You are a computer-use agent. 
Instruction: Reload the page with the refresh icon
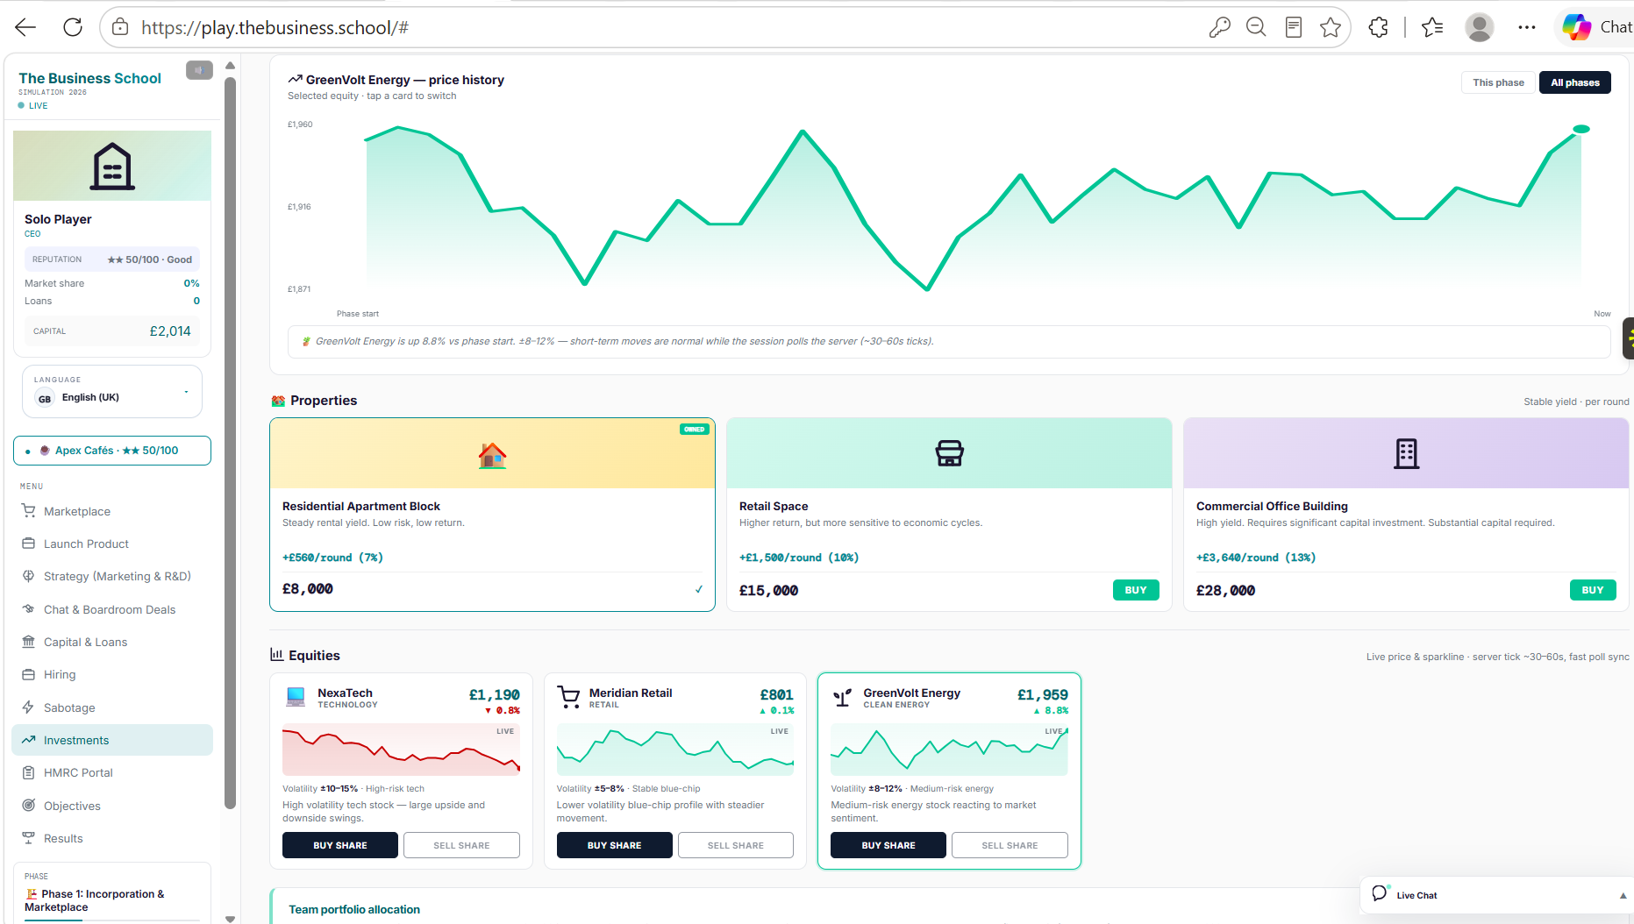tap(73, 27)
